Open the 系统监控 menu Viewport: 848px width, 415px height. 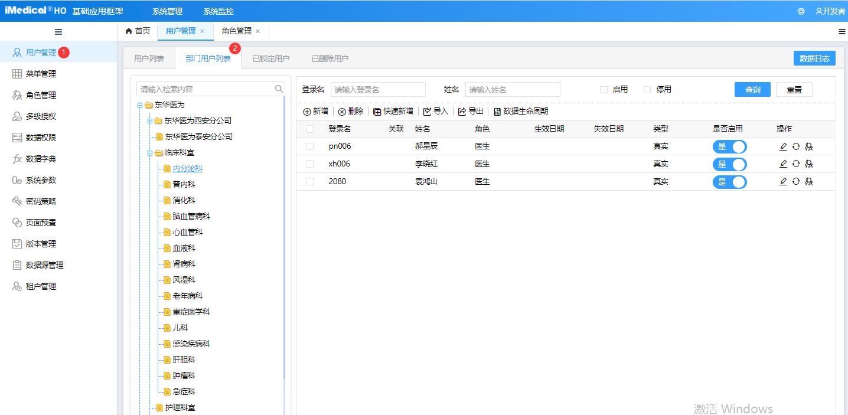click(x=217, y=11)
